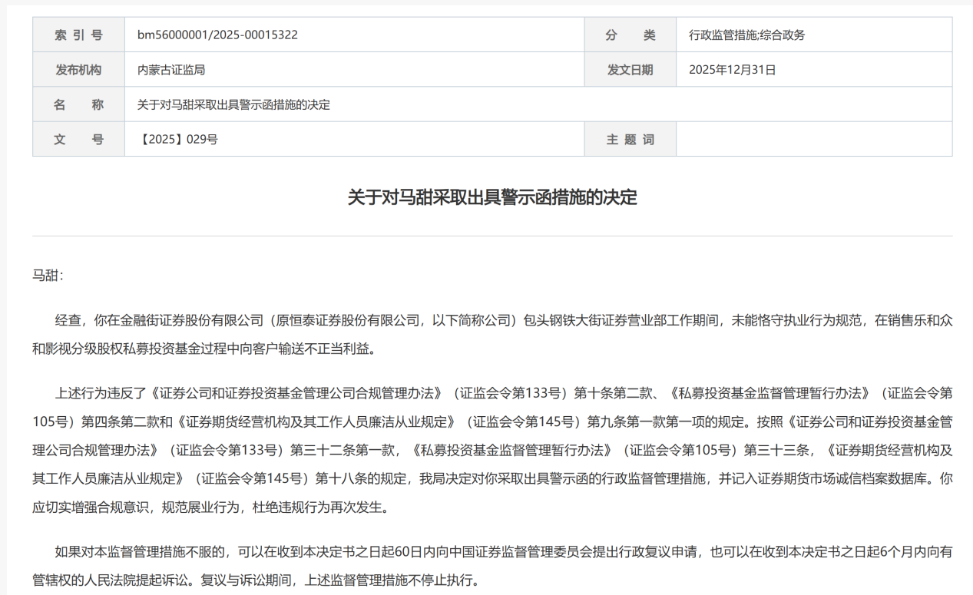
Task: Click the 发文日期 label cell
Action: pos(630,70)
